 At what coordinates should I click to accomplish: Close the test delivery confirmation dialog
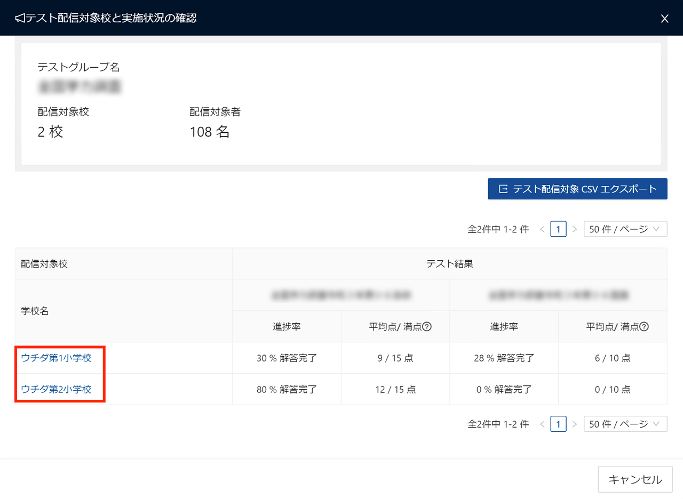click(x=664, y=19)
